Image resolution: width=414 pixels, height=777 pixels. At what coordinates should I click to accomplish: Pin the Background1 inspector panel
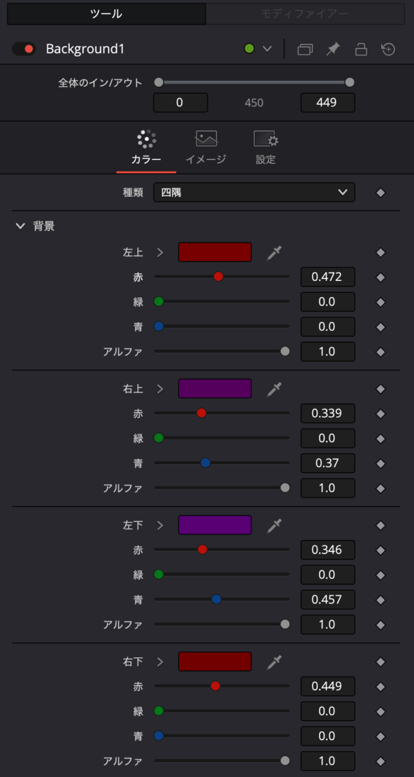333,49
